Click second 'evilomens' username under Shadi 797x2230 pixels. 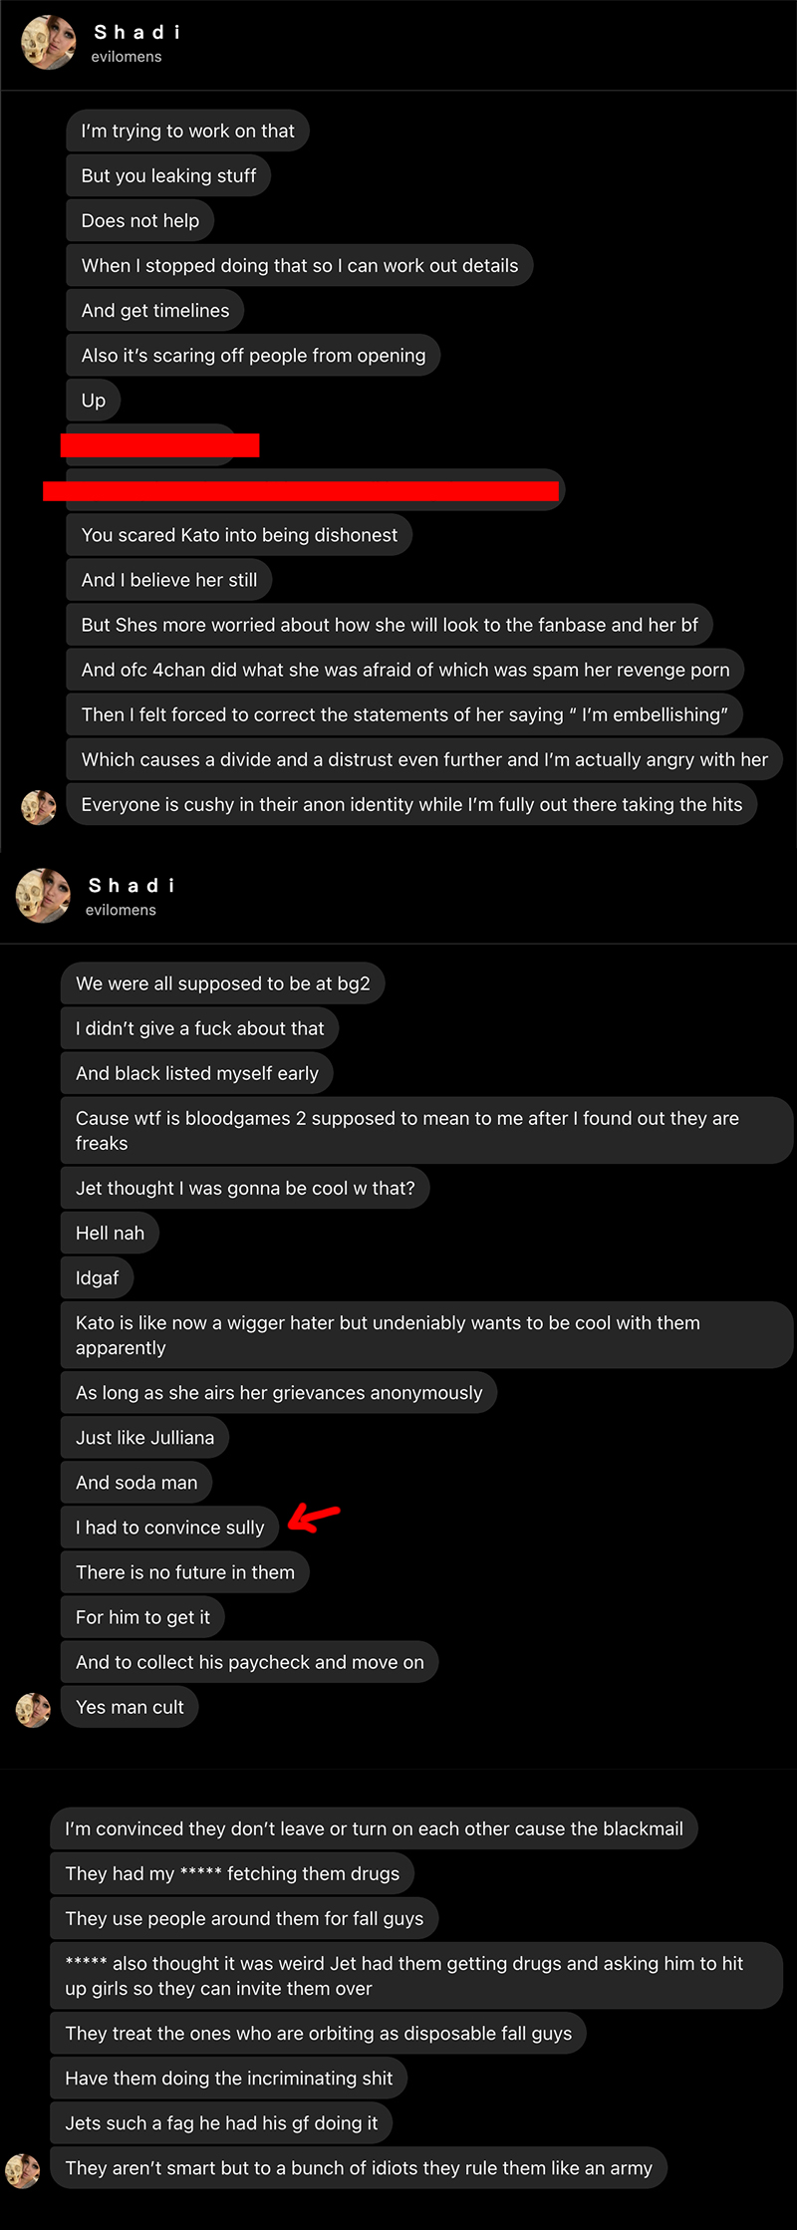[x=121, y=910]
